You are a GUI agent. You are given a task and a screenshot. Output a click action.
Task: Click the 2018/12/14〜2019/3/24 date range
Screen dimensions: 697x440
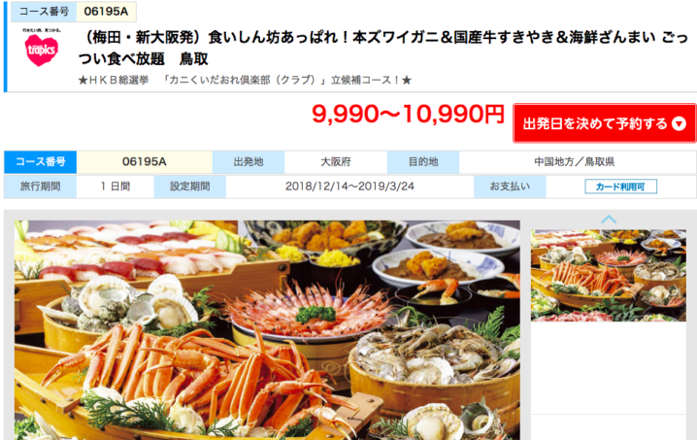349,186
